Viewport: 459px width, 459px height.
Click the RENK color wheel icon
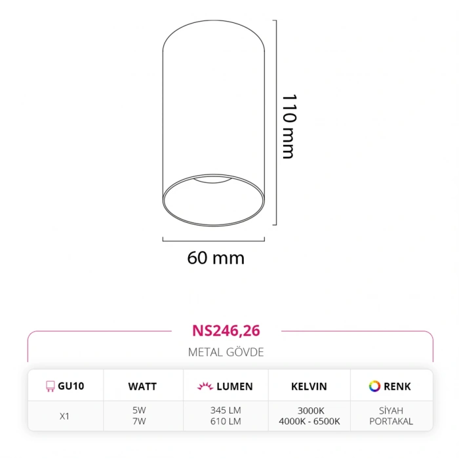point(374,386)
